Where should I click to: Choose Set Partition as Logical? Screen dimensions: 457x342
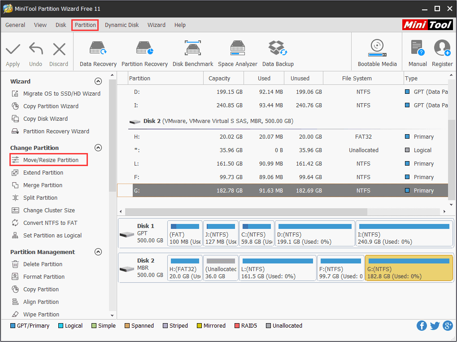(x=47, y=235)
